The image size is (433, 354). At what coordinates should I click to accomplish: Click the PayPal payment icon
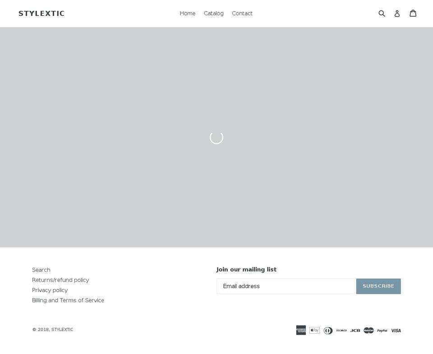point(382,330)
